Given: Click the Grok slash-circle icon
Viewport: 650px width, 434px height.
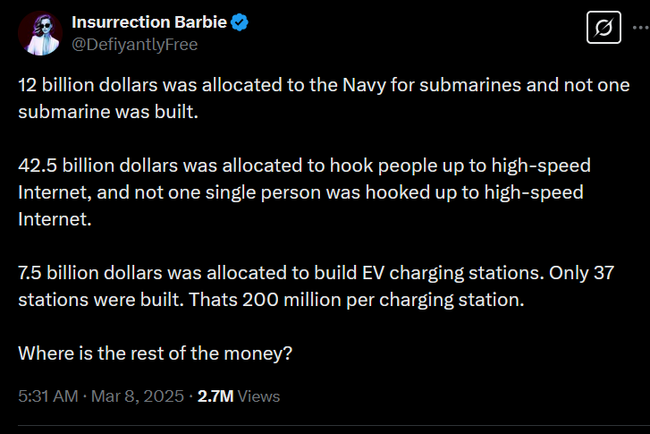Looking at the screenshot, I should (x=602, y=30).
